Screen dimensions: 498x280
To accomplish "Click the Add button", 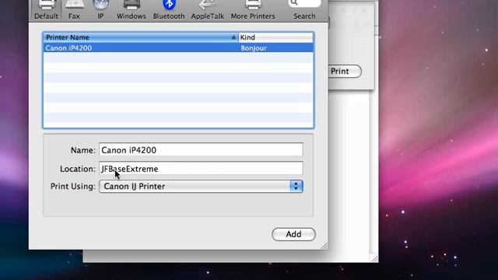I will click(x=293, y=234).
